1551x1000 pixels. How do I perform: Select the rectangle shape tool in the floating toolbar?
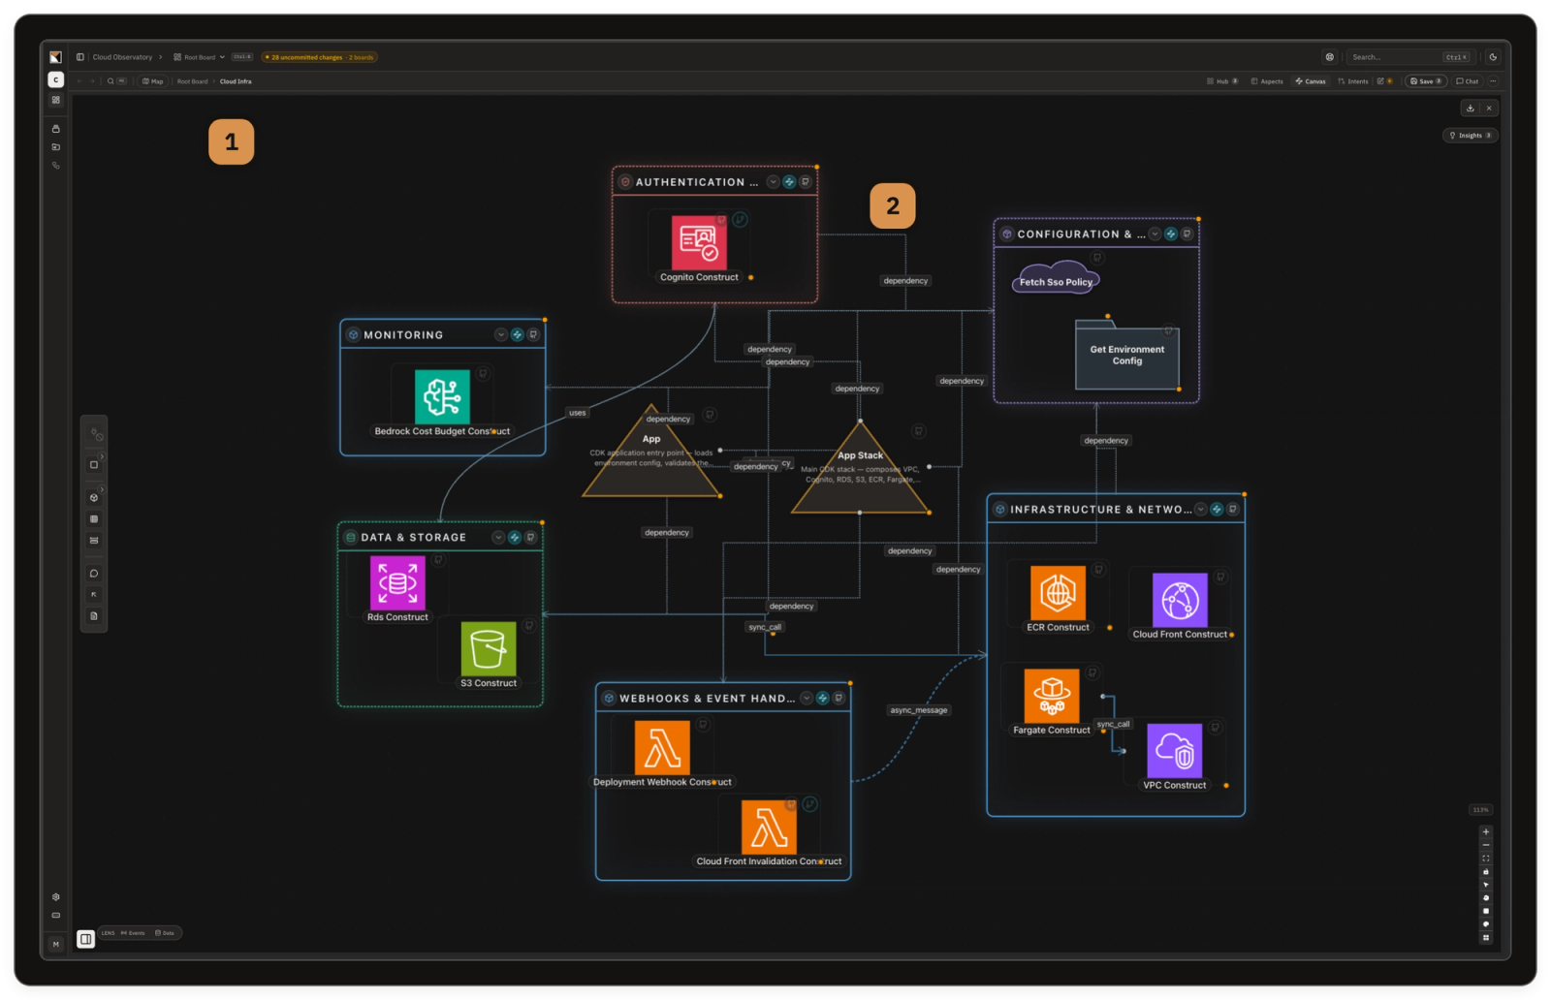pos(94,465)
